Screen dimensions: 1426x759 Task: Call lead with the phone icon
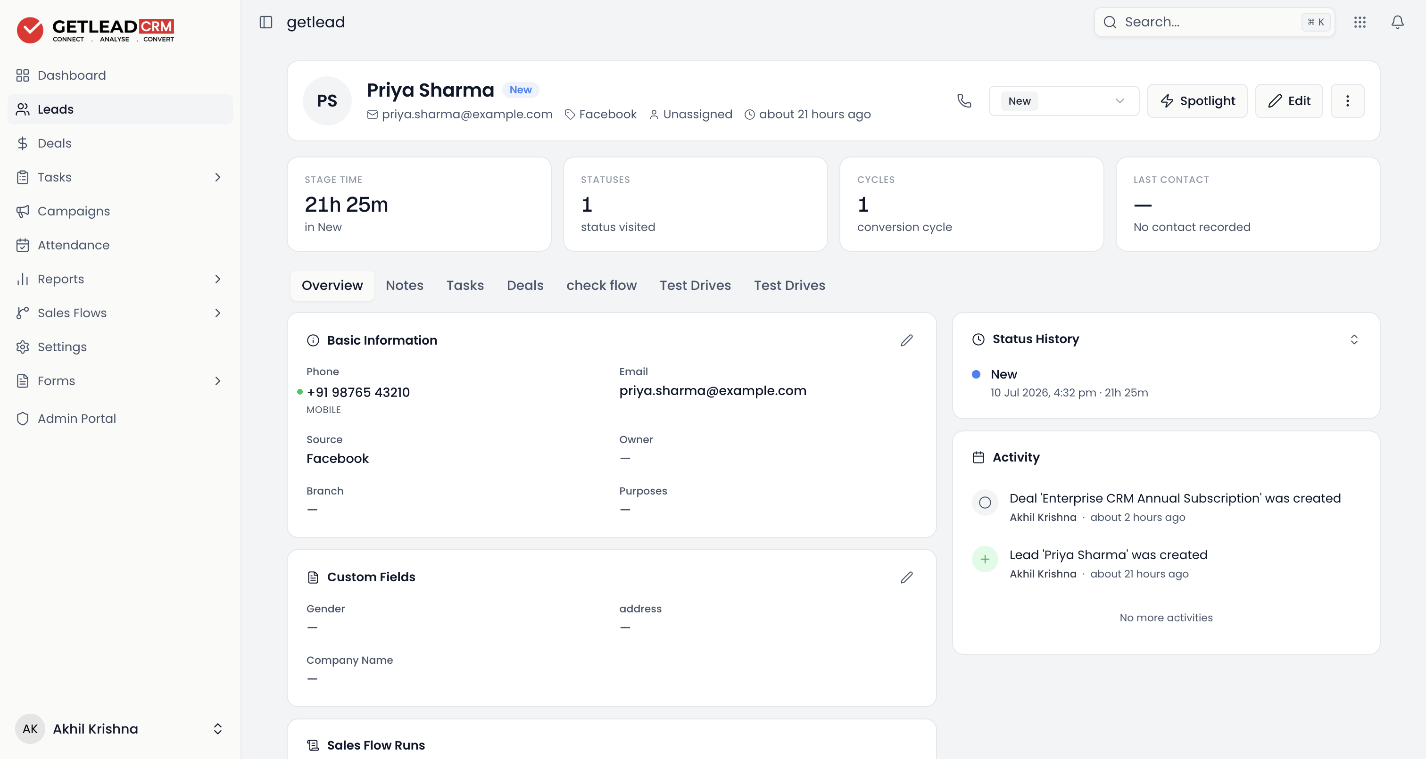coord(964,101)
